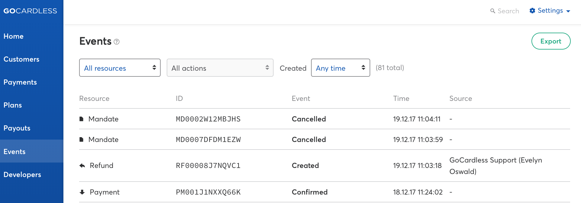Click the Payment resource label
The height and width of the screenshot is (203, 581).
point(104,192)
